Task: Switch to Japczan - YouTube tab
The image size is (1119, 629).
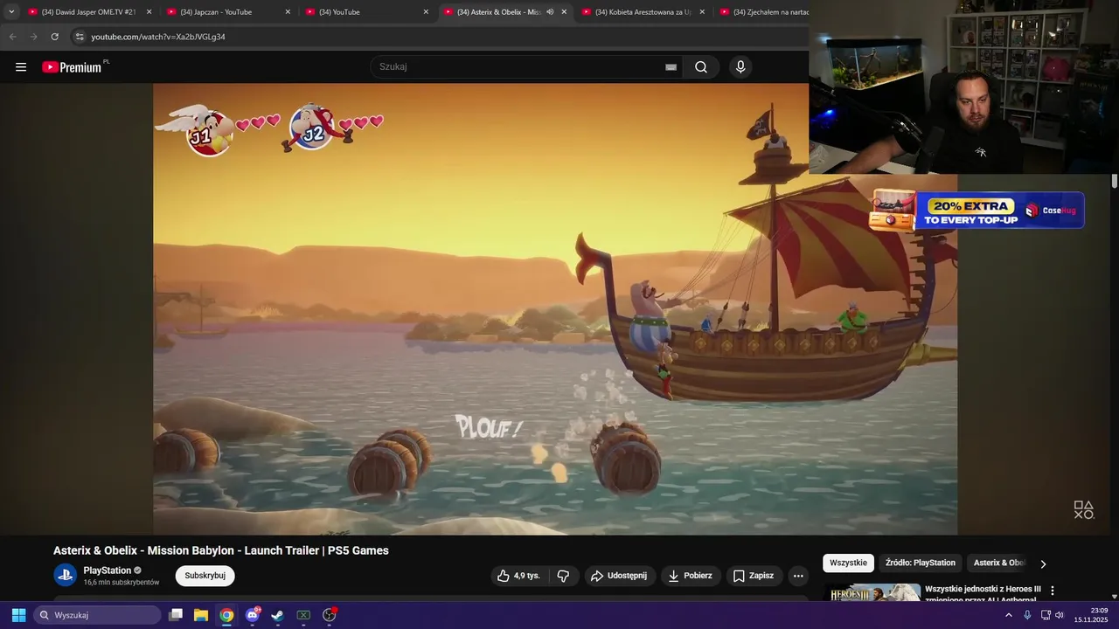Action: pos(229,12)
